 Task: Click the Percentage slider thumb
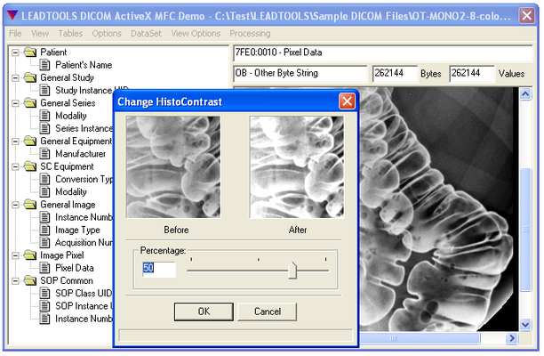292,271
